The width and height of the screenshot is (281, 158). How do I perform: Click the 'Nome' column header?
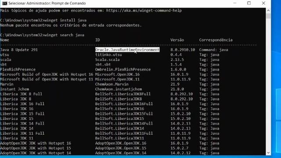tap(4, 40)
